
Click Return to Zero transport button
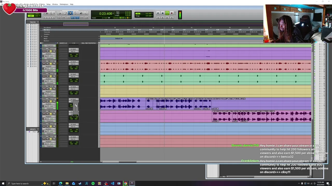pos(158,18)
